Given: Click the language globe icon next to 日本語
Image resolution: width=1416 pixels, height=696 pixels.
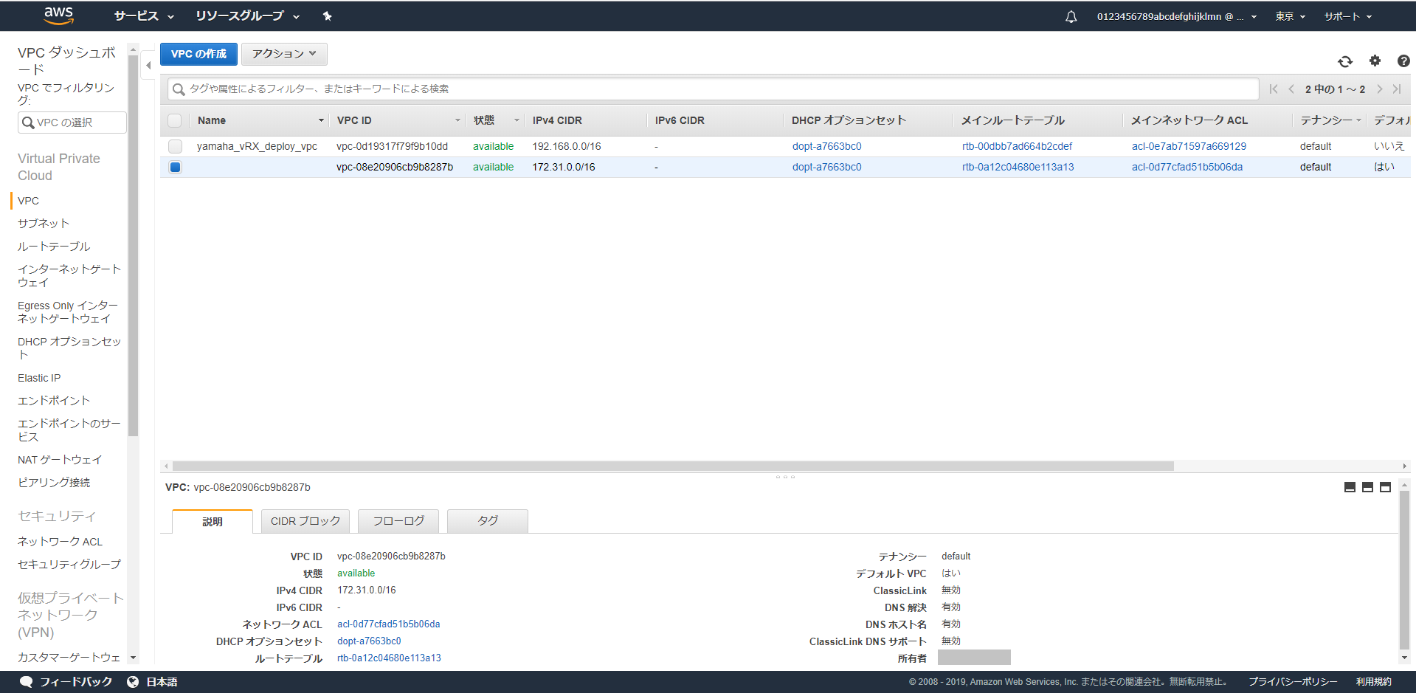Looking at the screenshot, I should pyautogui.click(x=133, y=681).
